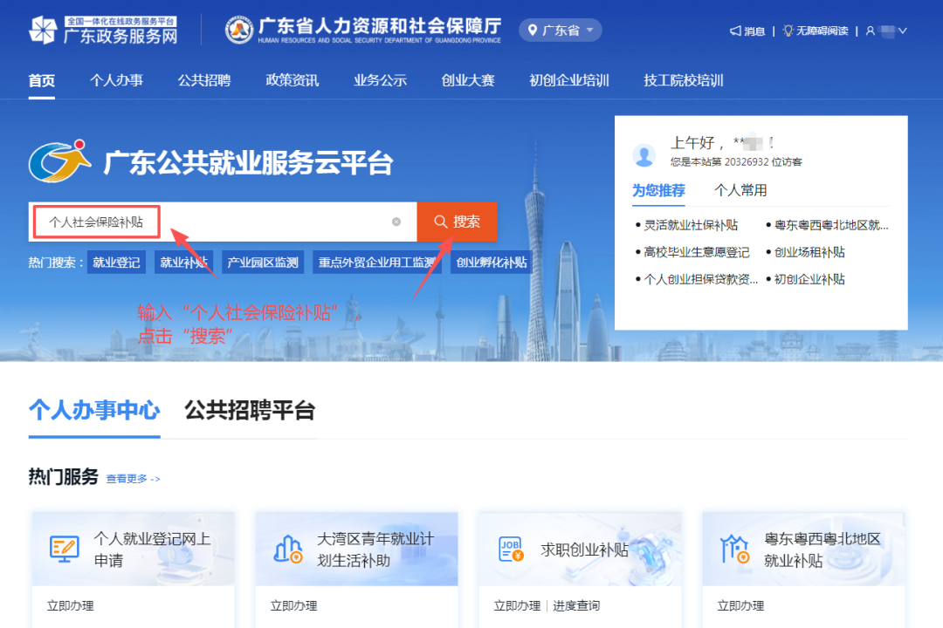The width and height of the screenshot is (943, 628).
Task: Open the 创业大赛 menu
Action: [468, 80]
